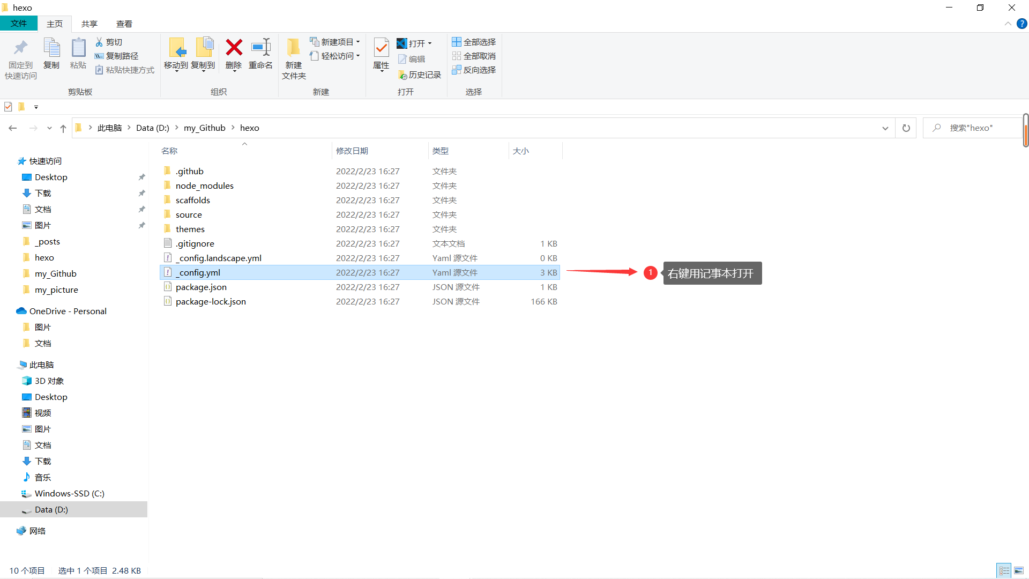This screenshot has width=1029, height=579.
Task: Select the themes folder
Action: (x=360, y=229)
